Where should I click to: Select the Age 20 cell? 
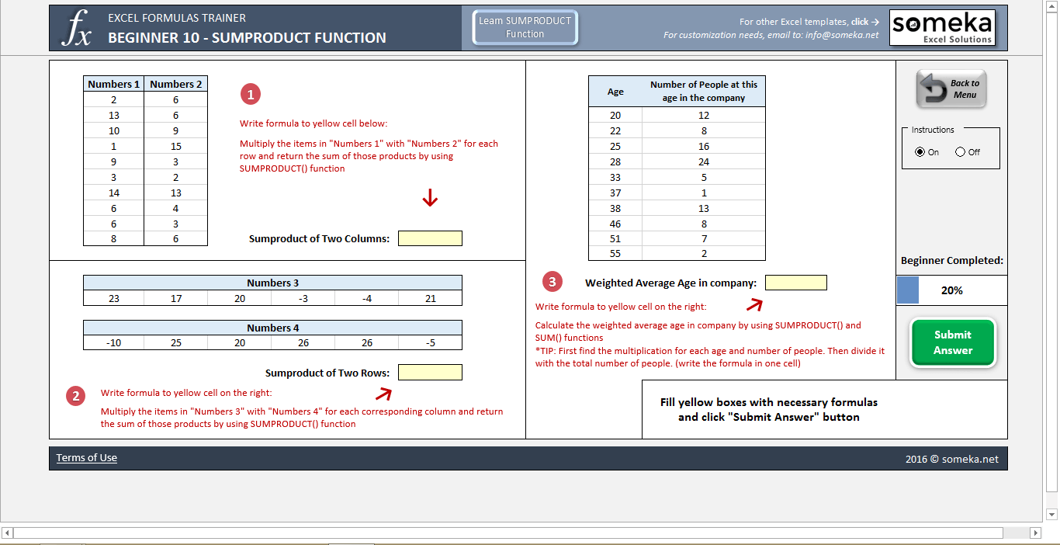(615, 115)
